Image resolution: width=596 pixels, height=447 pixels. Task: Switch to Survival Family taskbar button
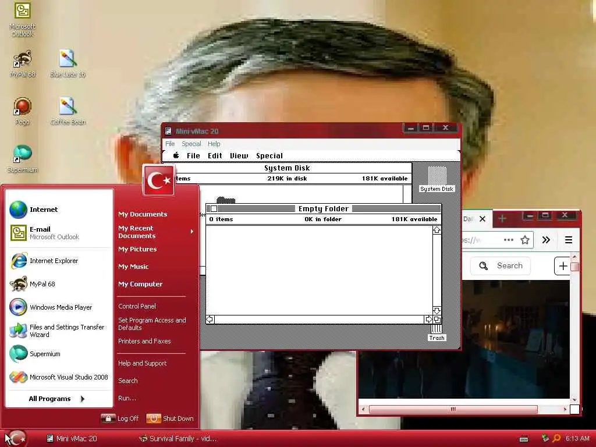point(178,439)
